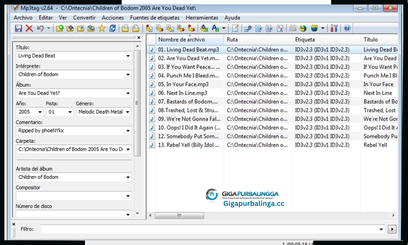408x245 pixels.
Task: Expand the Género dropdown Melodic Death Metal
Action: click(x=128, y=112)
